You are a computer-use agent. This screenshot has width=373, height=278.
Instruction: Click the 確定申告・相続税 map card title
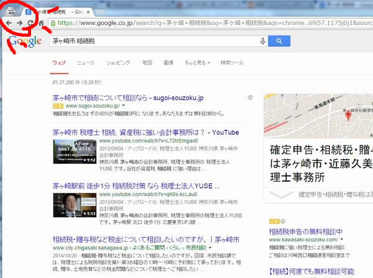click(x=321, y=164)
